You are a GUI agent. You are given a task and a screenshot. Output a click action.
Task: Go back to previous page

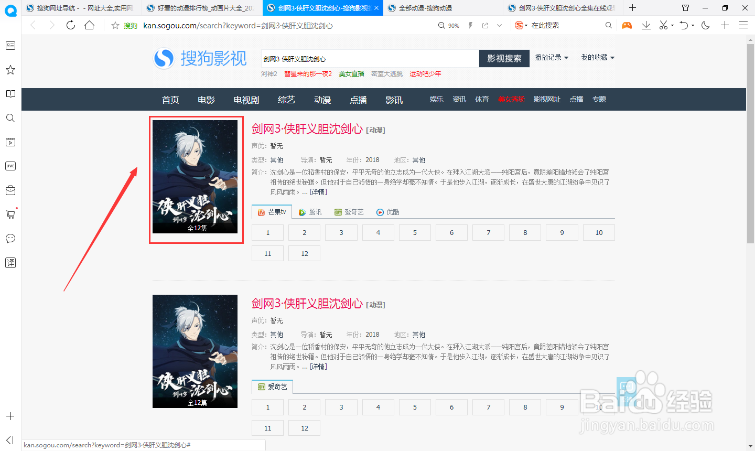click(x=33, y=25)
